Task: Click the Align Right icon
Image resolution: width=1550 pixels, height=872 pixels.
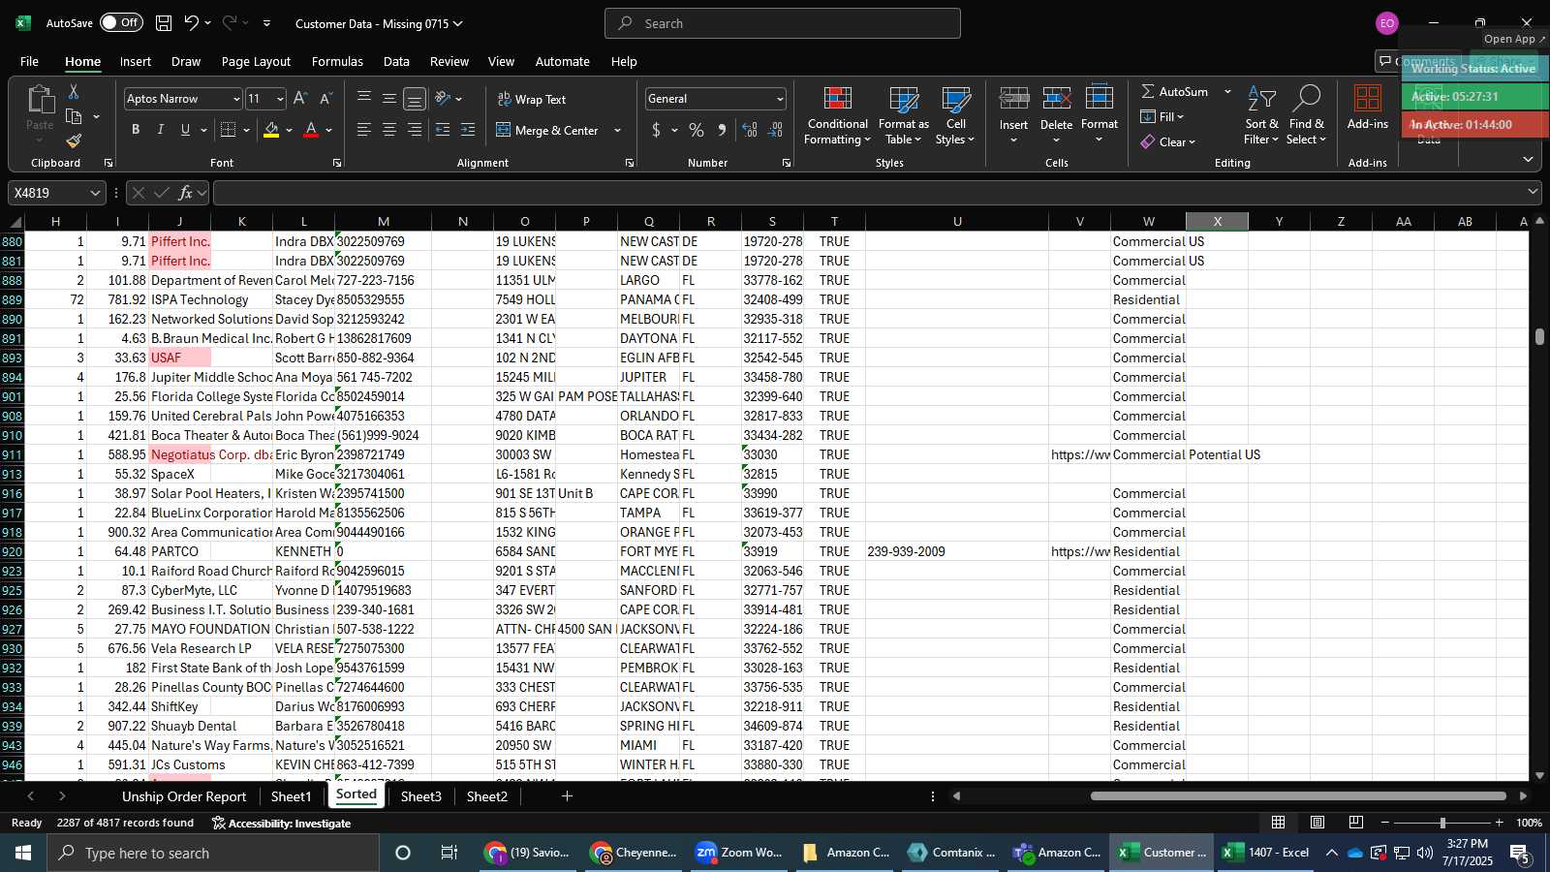Action: (415, 130)
